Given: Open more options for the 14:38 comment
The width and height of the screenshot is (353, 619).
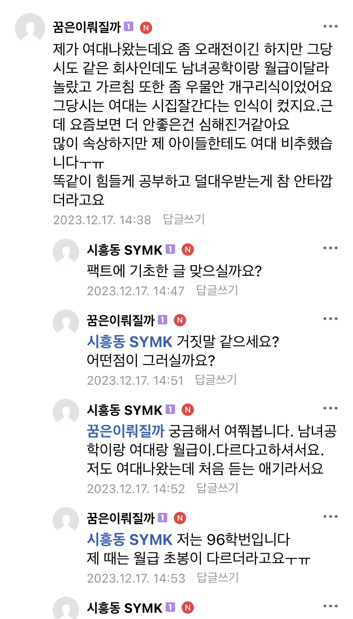Looking at the screenshot, I should pos(330,26).
